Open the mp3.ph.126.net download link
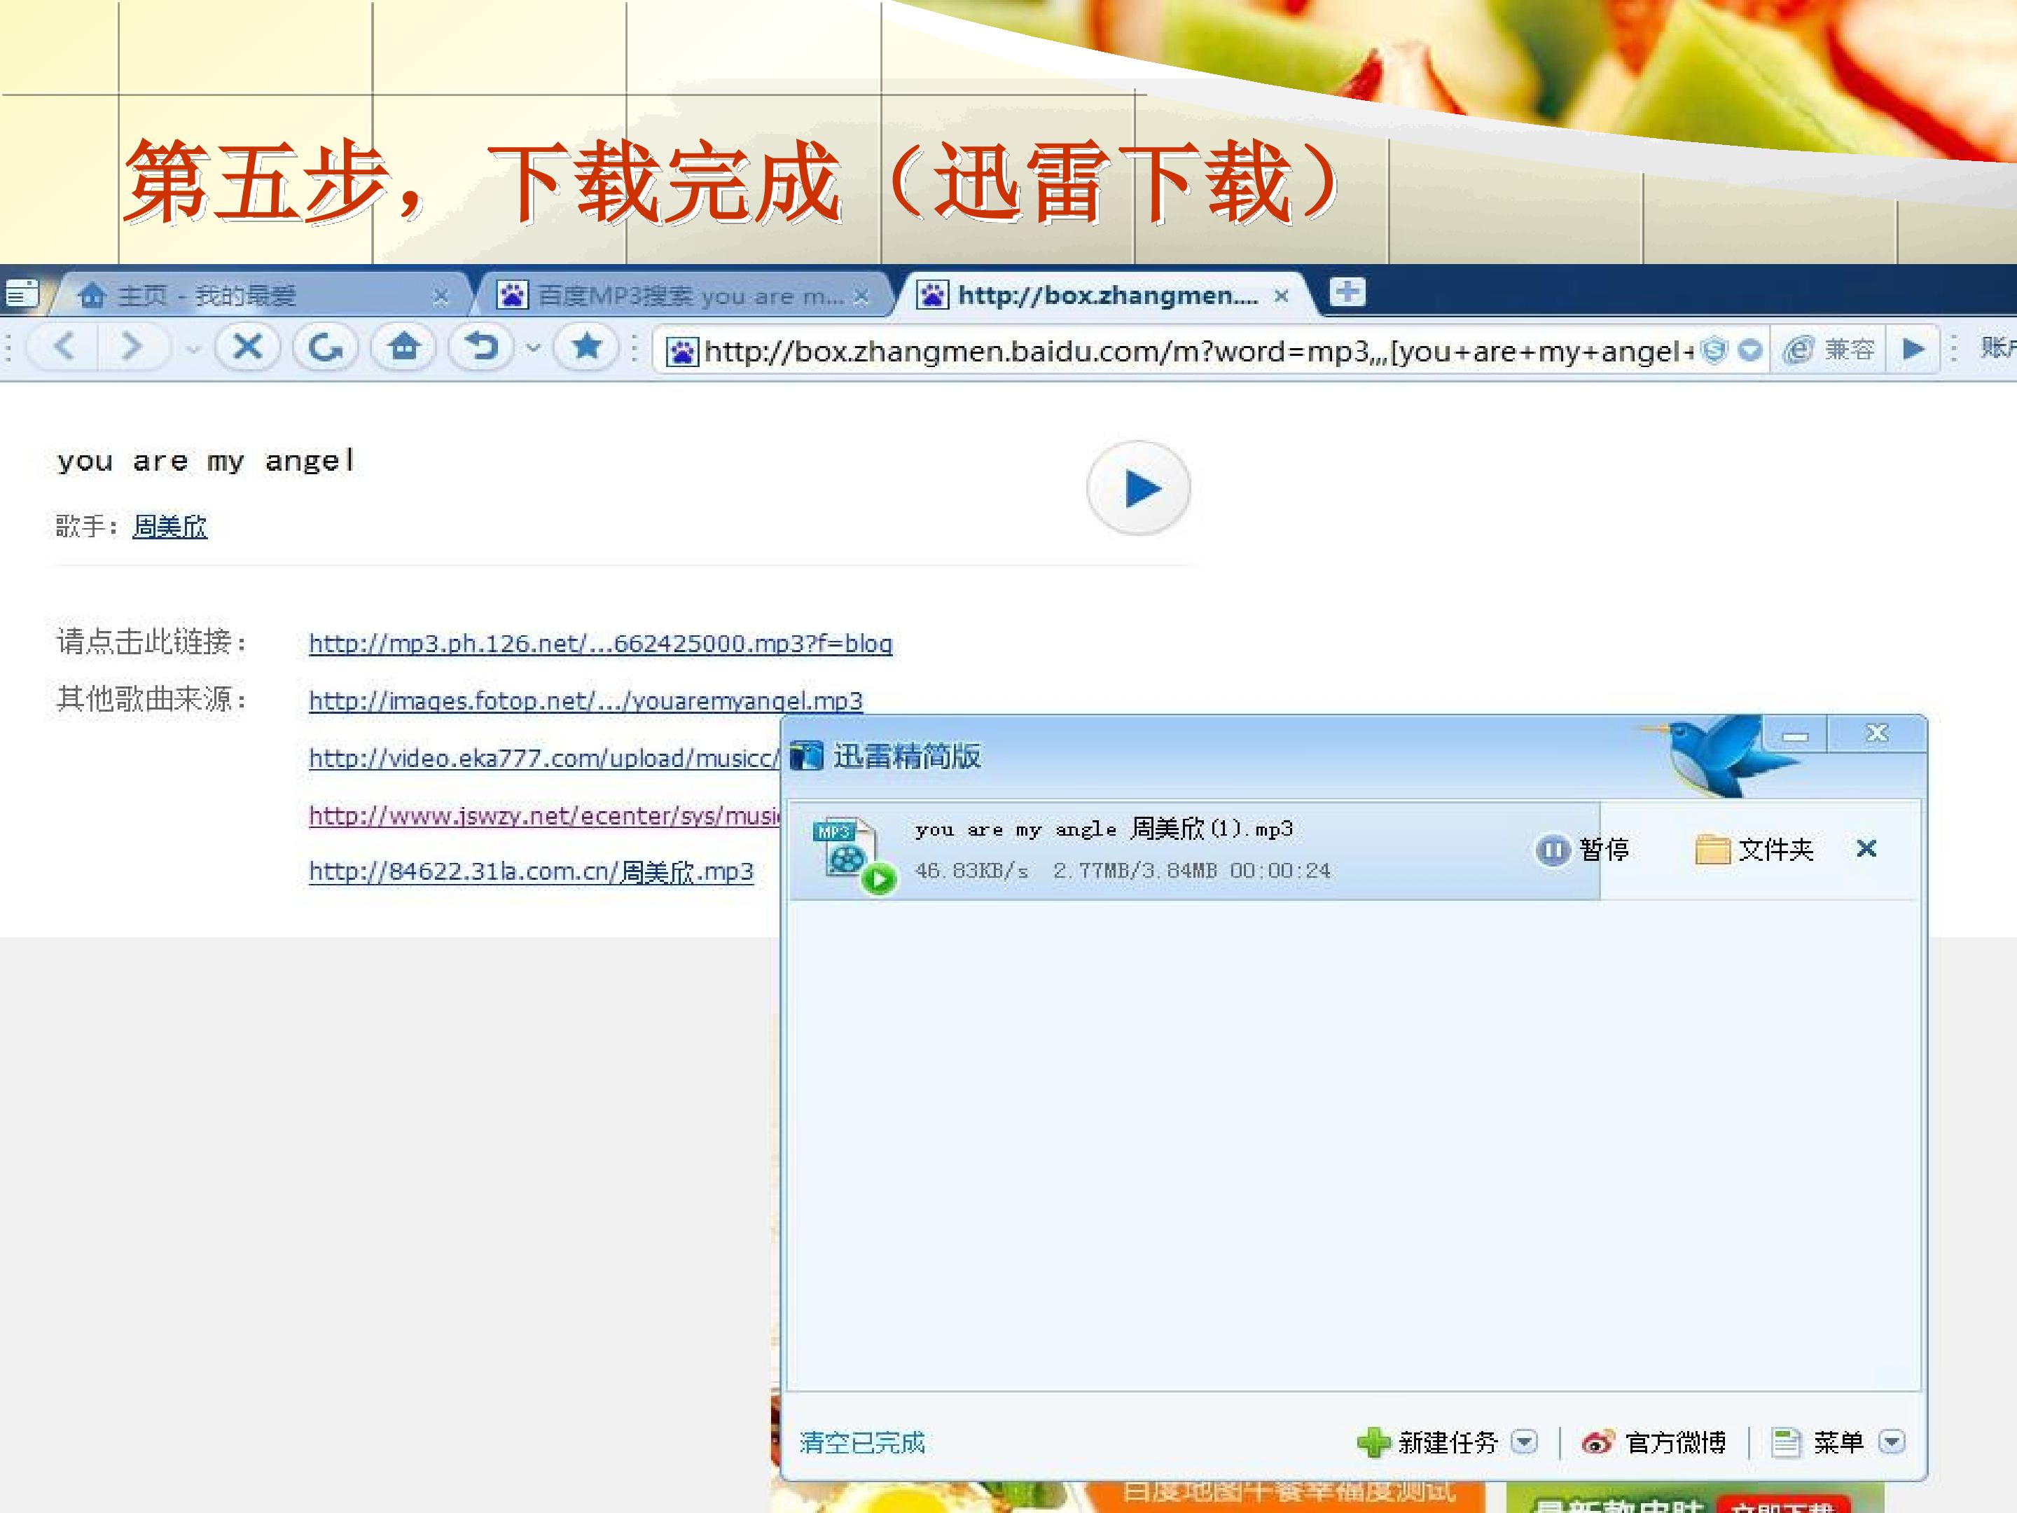This screenshot has height=1513, width=2017. pos(600,643)
